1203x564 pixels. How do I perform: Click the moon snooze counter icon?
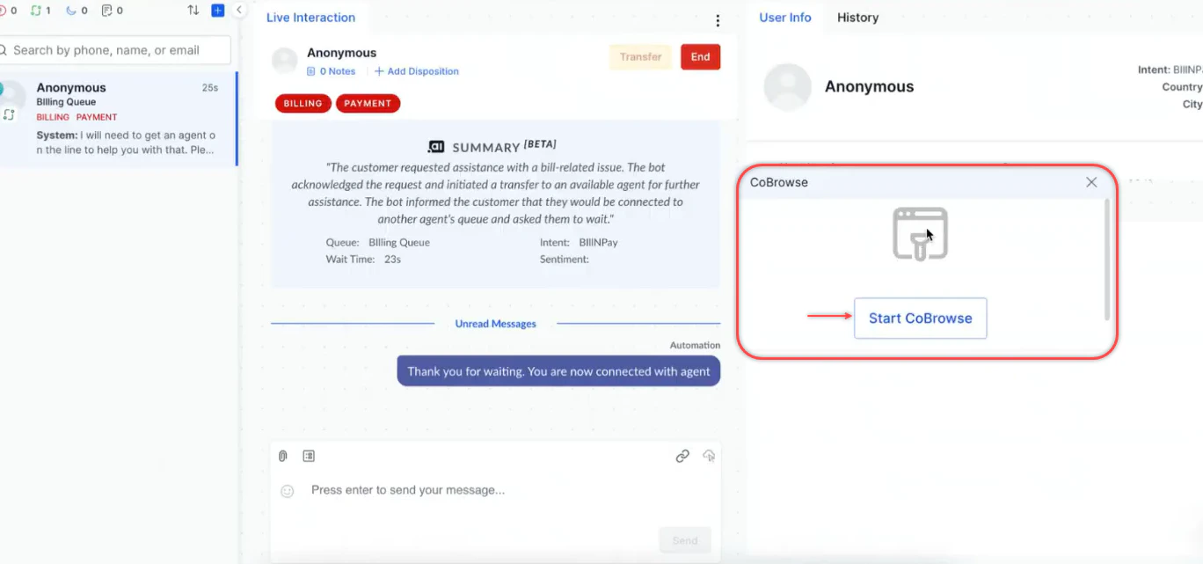[x=71, y=11]
